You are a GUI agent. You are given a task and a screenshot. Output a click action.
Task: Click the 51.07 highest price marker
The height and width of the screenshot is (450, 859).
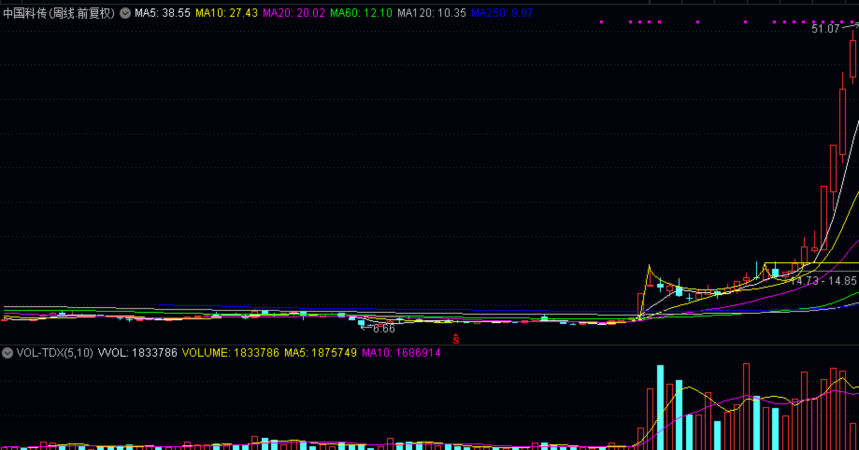825,28
